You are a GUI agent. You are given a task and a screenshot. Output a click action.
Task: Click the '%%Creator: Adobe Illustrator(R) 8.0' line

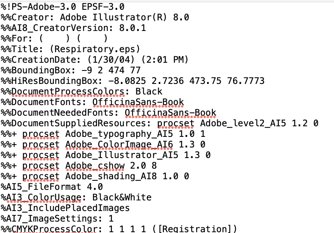pyautogui.click(x=95, y=17)
